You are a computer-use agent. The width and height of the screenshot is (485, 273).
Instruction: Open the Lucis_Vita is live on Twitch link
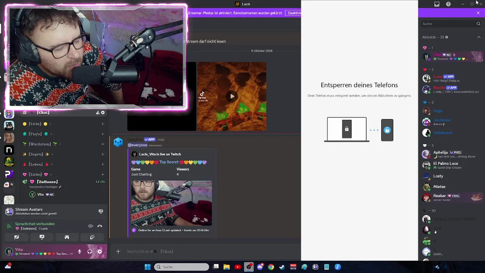[160, 154]
